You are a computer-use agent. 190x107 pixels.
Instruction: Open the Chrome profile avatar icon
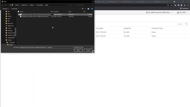[185, 5]
